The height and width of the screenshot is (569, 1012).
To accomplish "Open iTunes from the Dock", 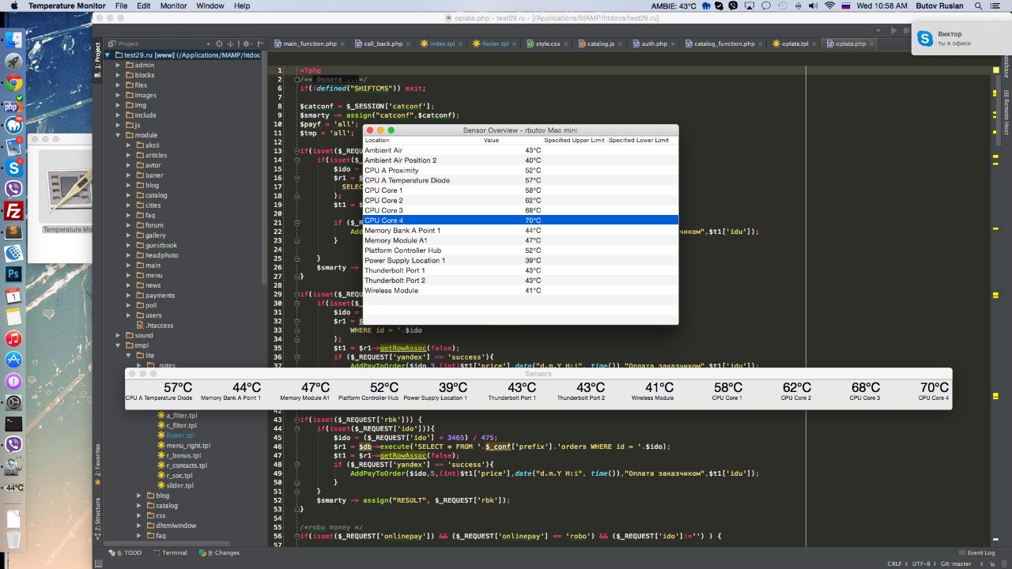I will point(13,338).
